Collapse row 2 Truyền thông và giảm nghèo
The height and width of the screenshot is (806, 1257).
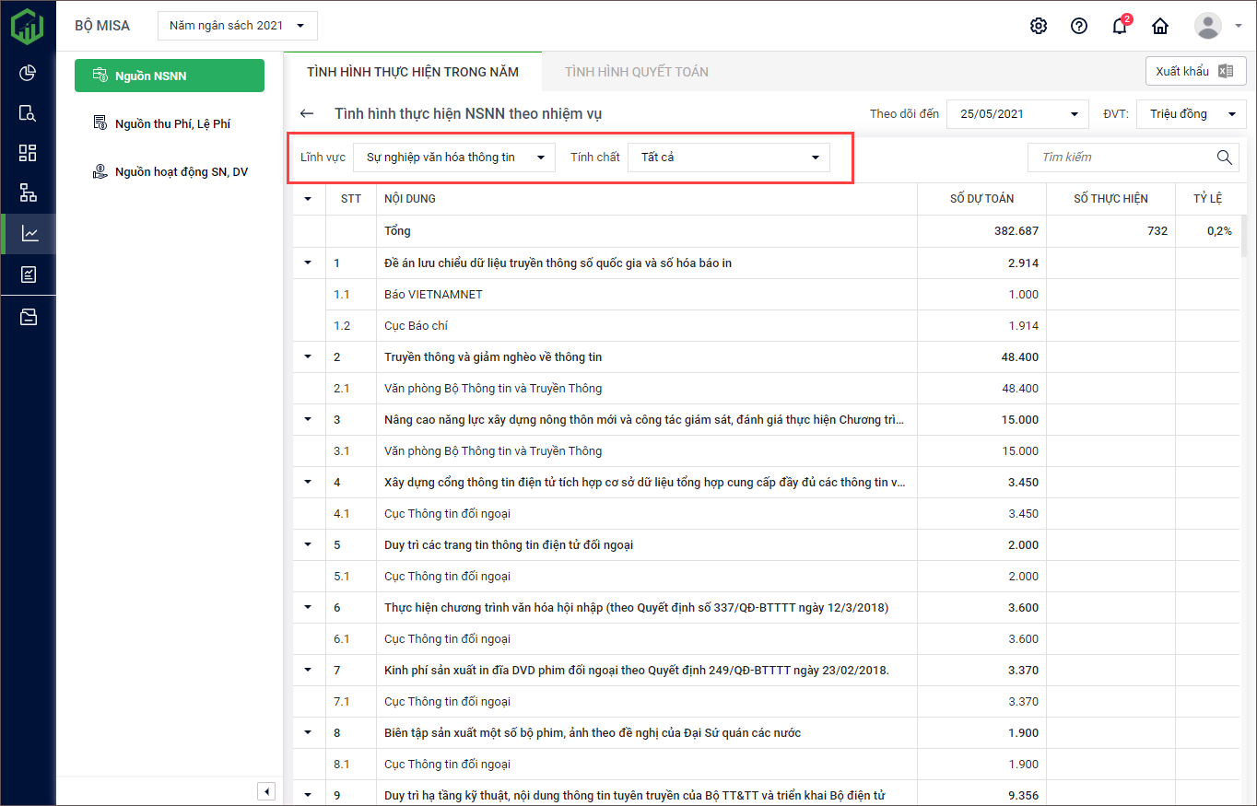point(308,357)
